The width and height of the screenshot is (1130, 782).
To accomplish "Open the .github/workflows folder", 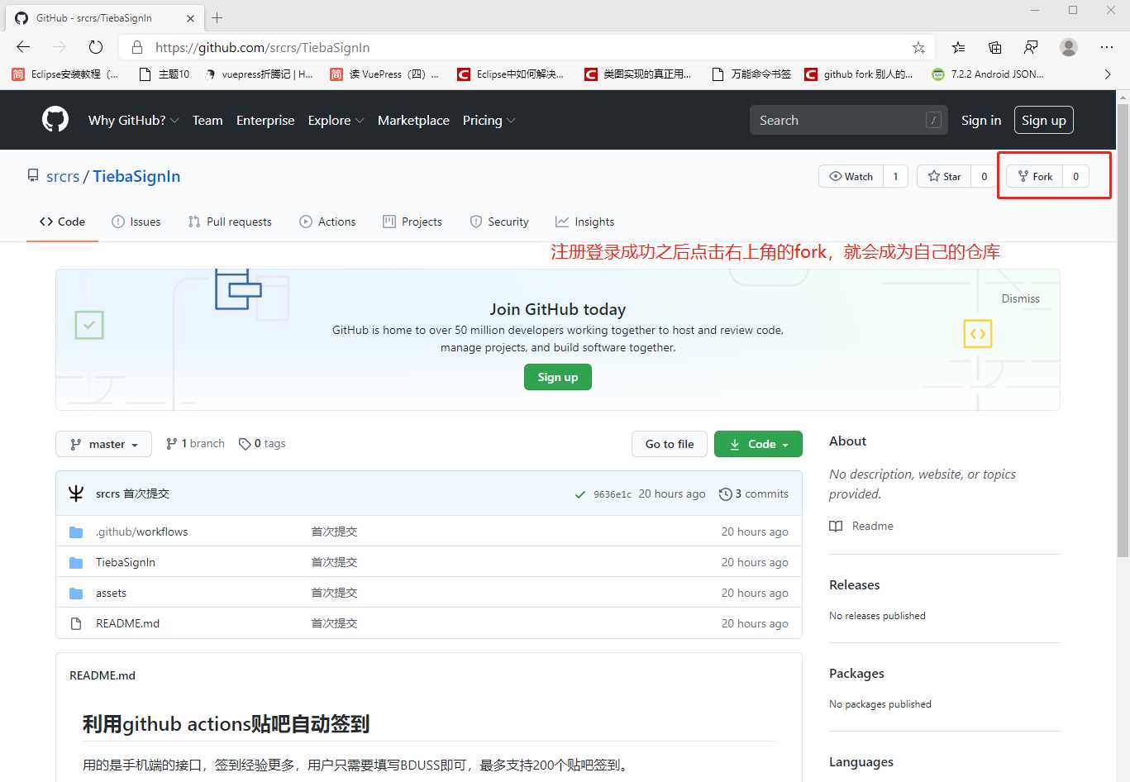I will 142,532.
